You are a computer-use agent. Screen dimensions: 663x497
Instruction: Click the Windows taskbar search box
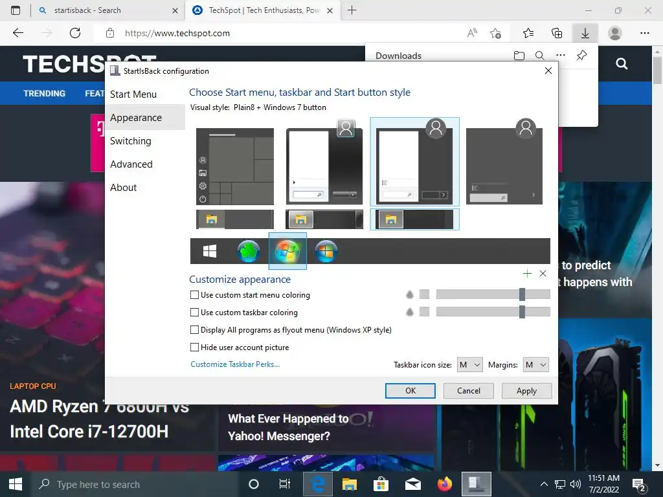(136, 484)
